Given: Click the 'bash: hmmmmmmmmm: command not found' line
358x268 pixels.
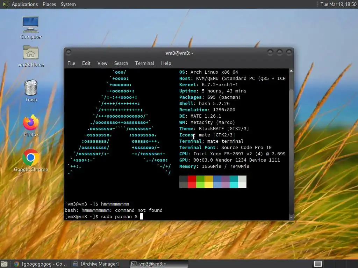Looking at the screenshot, I should (114, 210).
